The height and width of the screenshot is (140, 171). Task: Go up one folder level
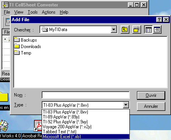click(125, 30)
